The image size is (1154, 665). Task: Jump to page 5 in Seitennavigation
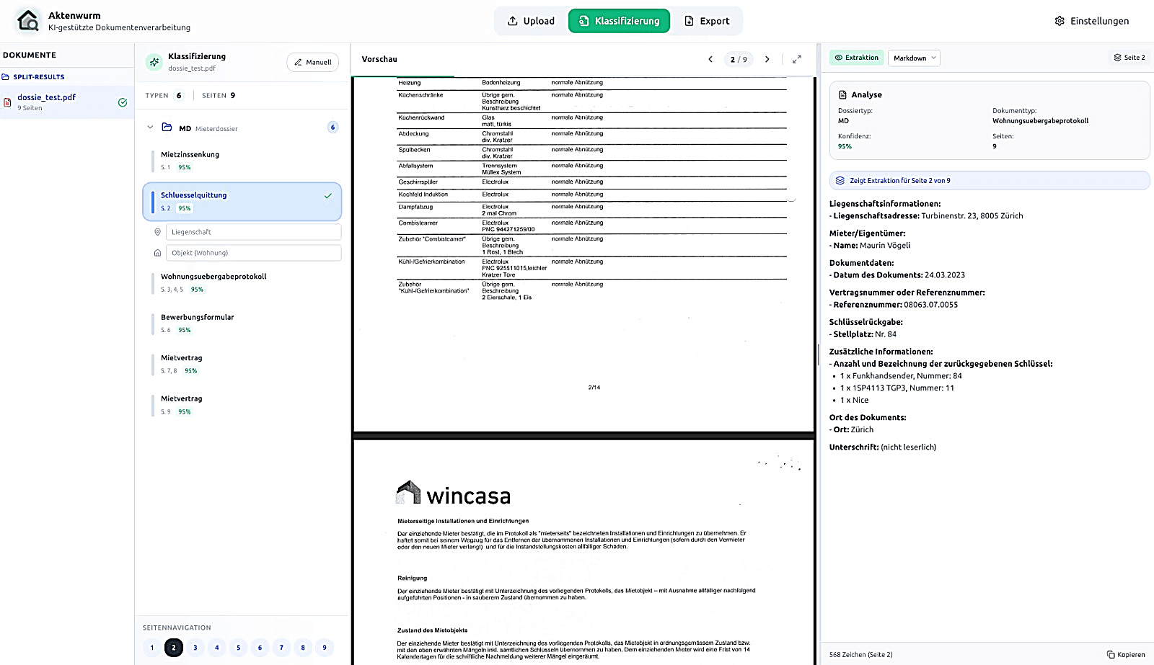(x=238, y=647)
